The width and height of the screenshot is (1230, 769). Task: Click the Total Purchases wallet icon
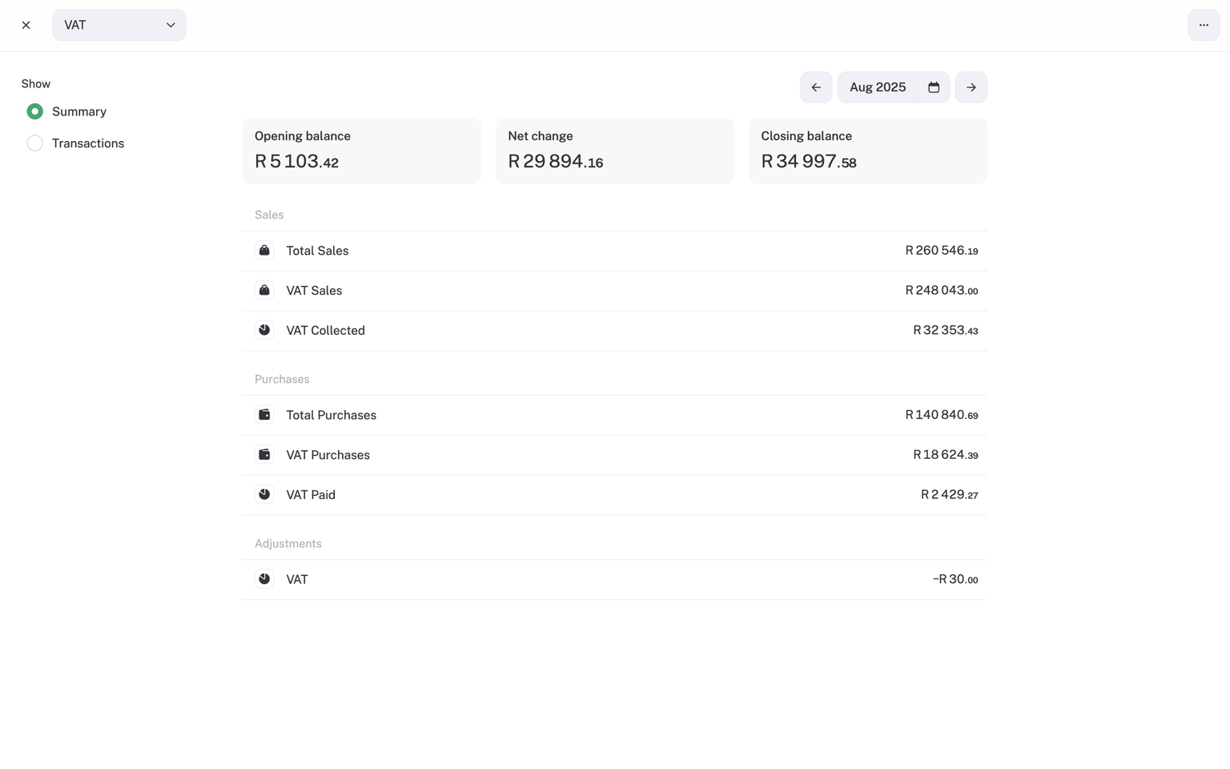click(x=264, y=415)
